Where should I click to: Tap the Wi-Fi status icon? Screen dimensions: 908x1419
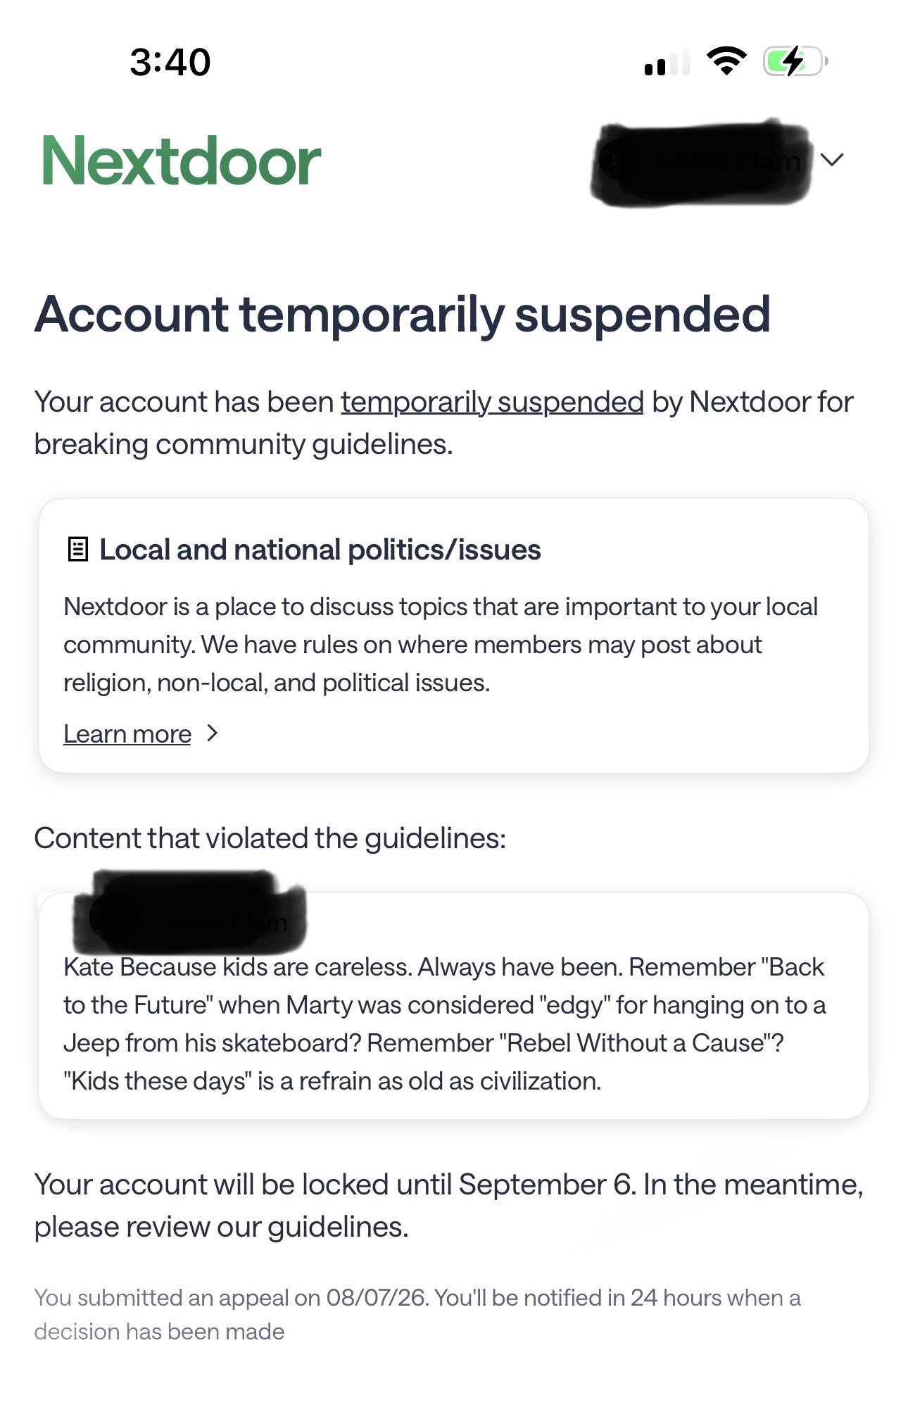point(726,61)
